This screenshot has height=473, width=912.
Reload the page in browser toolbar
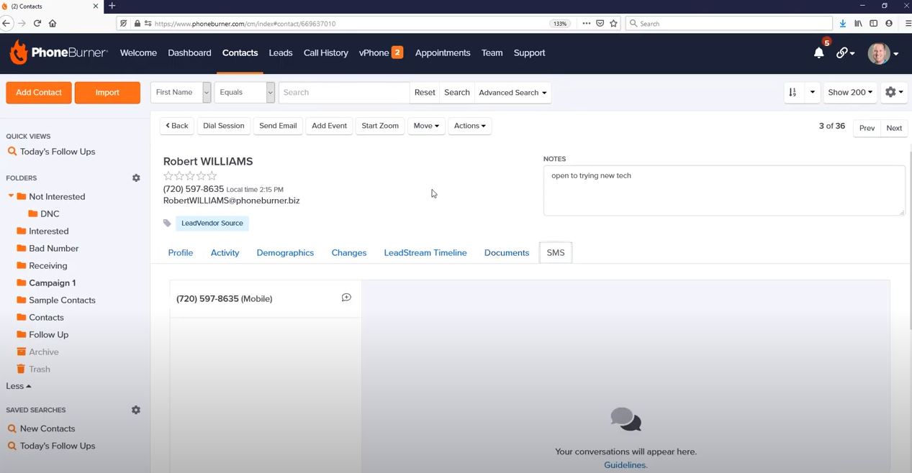click(x=37, y=23)
